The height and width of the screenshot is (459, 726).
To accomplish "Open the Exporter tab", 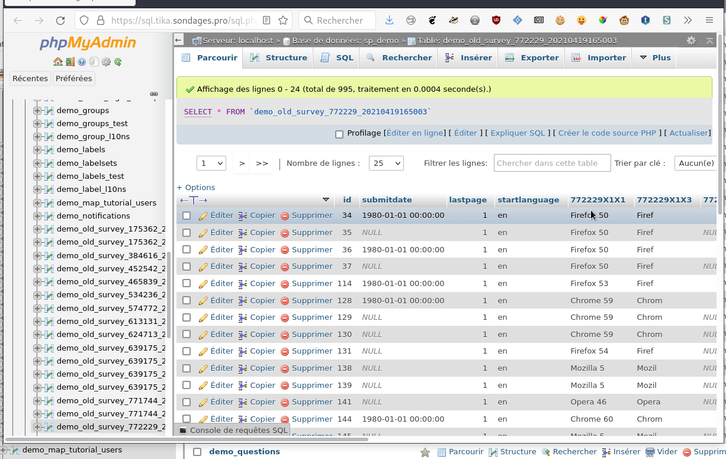I will (x=532, y=58).
